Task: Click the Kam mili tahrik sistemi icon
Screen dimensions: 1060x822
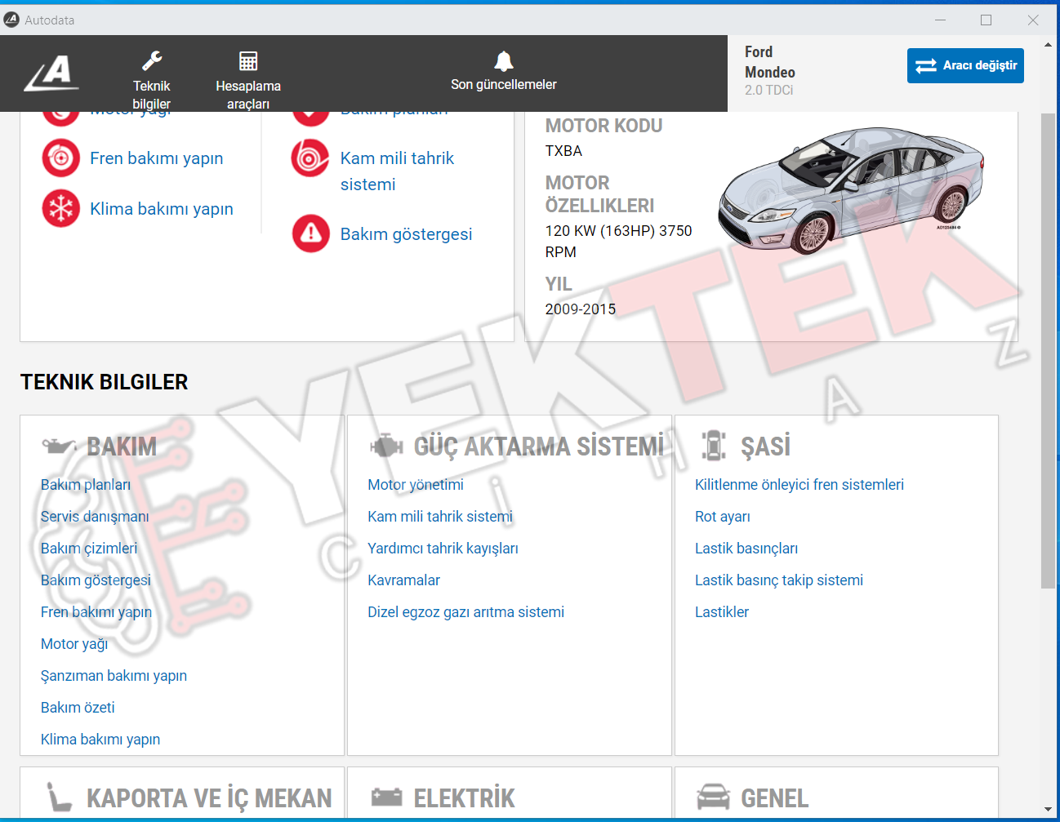Action: click(310, 158)
